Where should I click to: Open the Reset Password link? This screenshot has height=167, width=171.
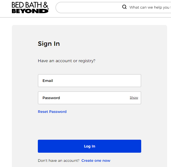click(52, 112)
